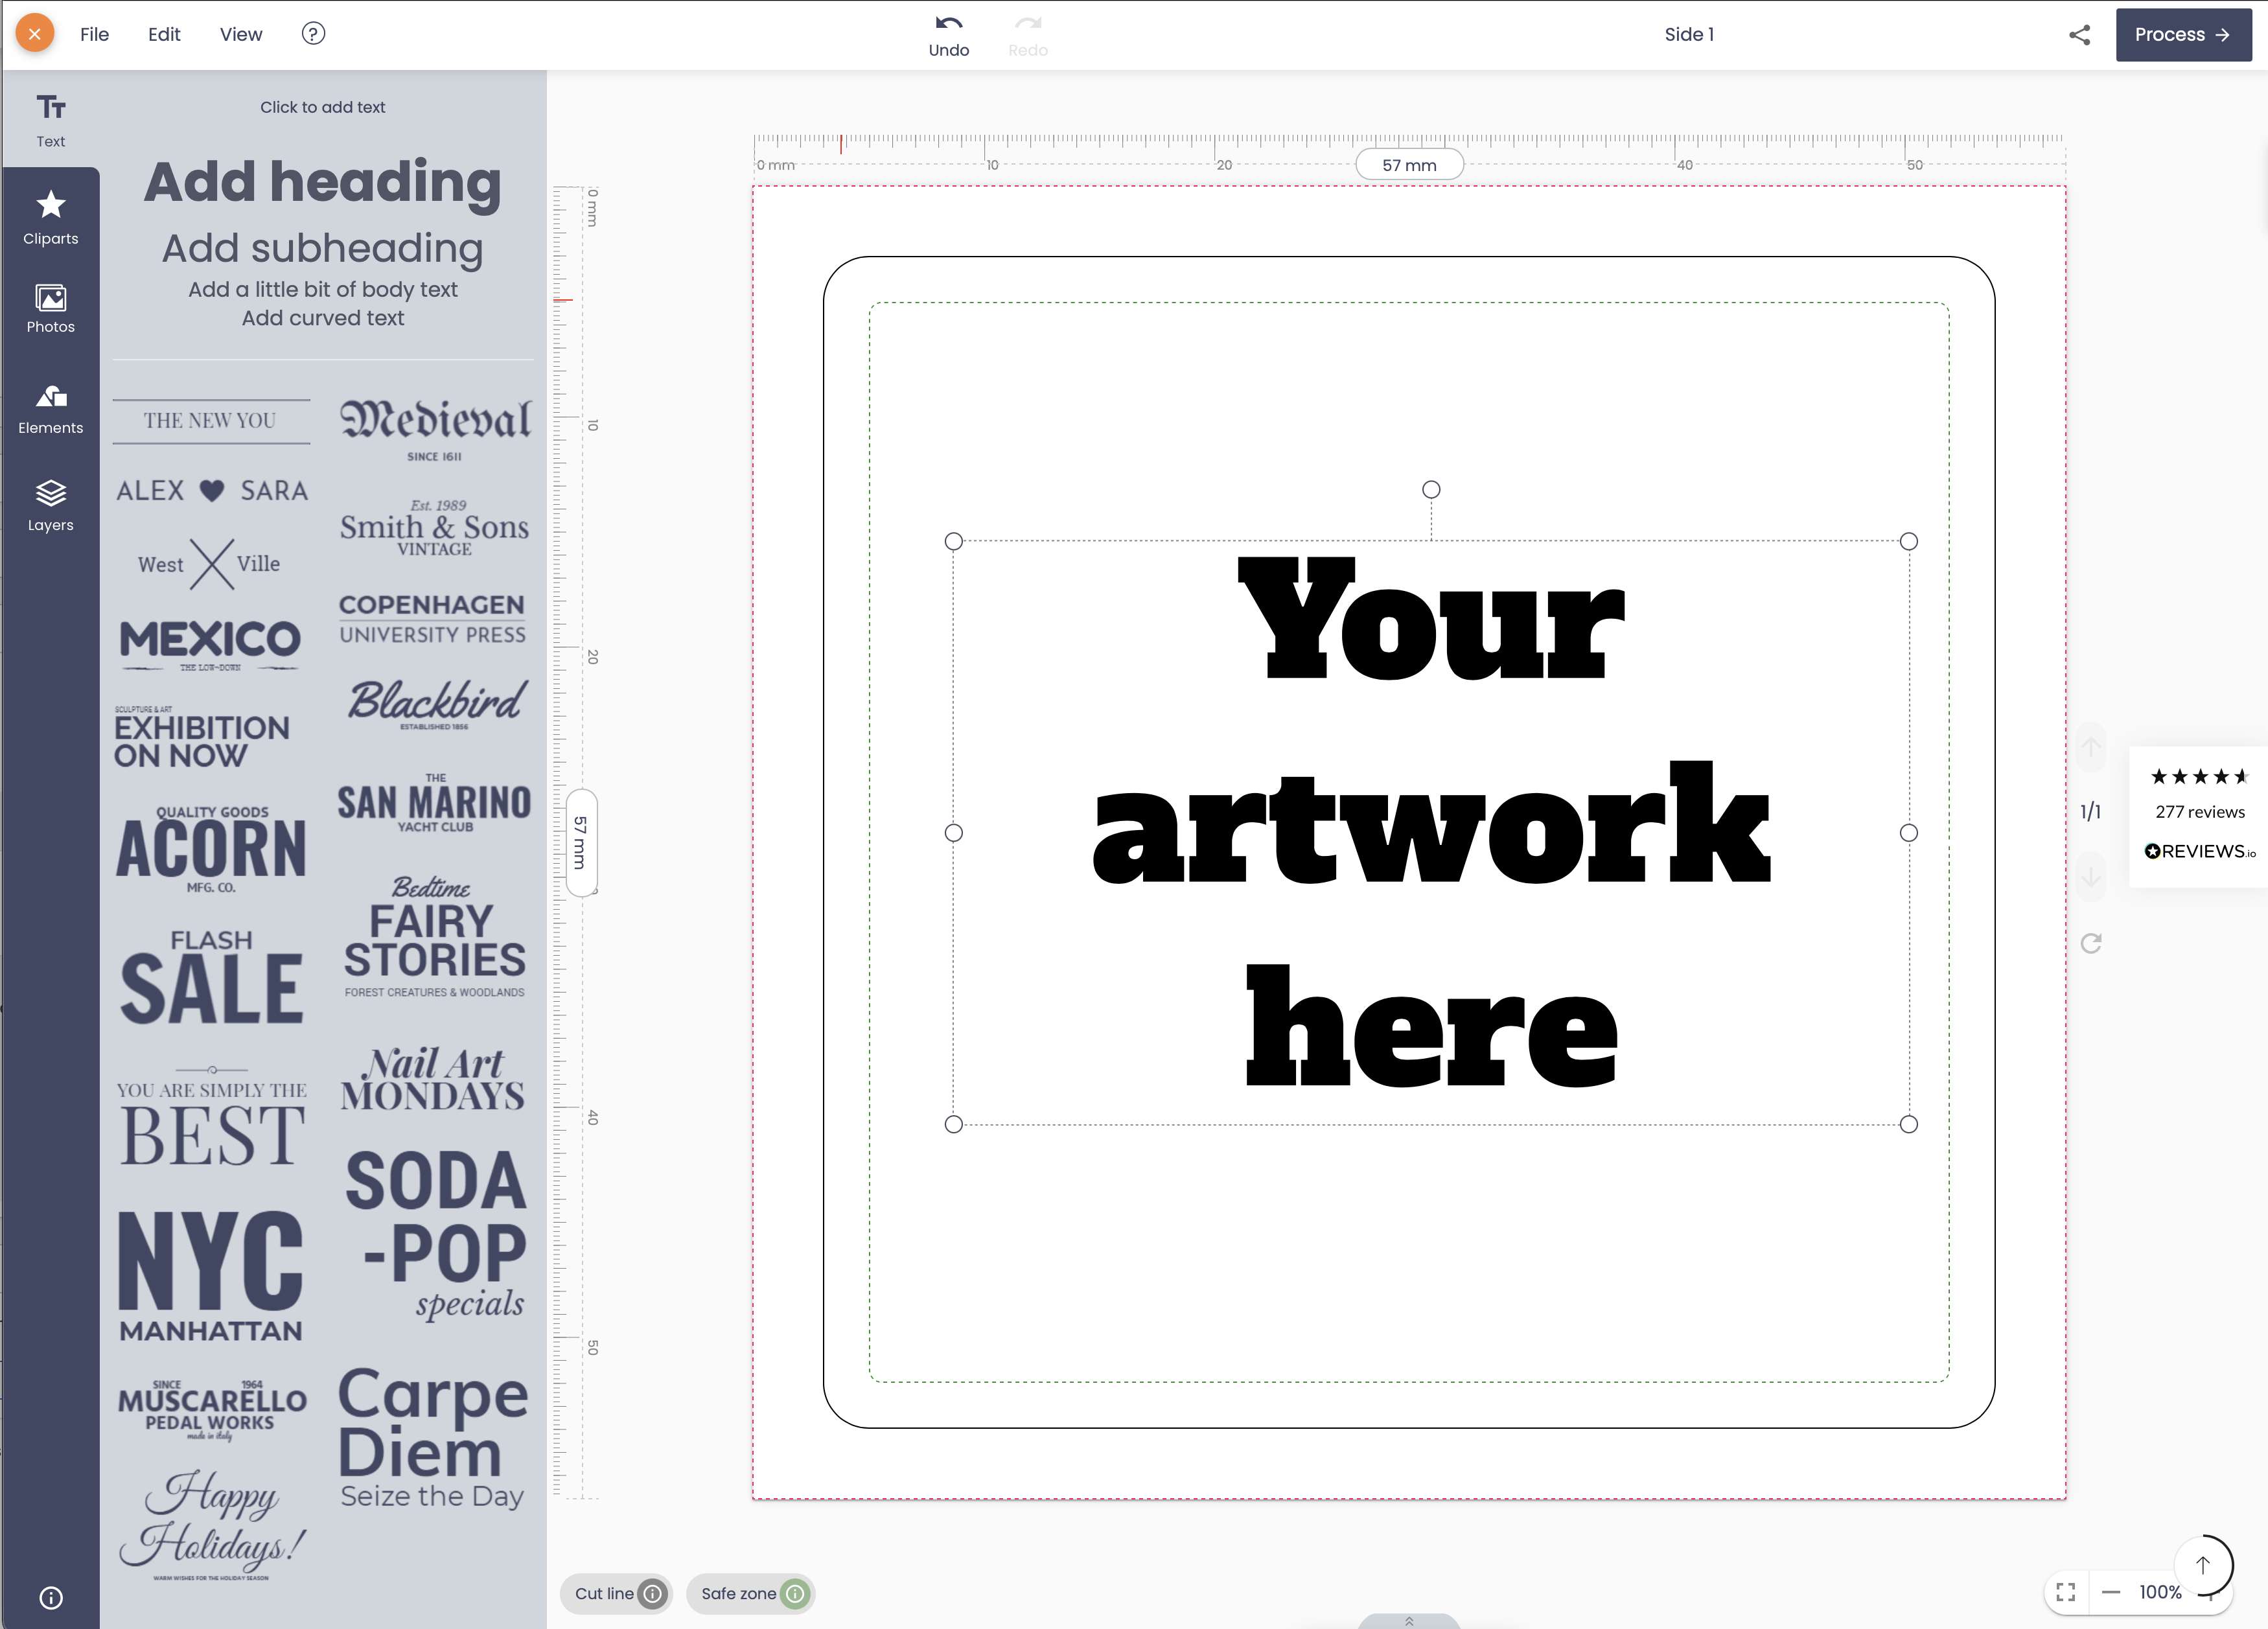Click the Undo arrow
The width and height of the screenshot is (2268, 1629).
coord(948,35)
